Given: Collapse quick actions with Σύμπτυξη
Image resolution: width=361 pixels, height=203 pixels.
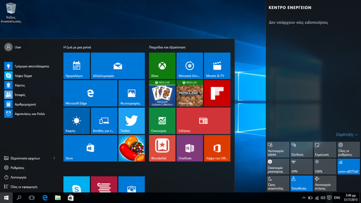Looking at the screenshot, I should [347, 134].
